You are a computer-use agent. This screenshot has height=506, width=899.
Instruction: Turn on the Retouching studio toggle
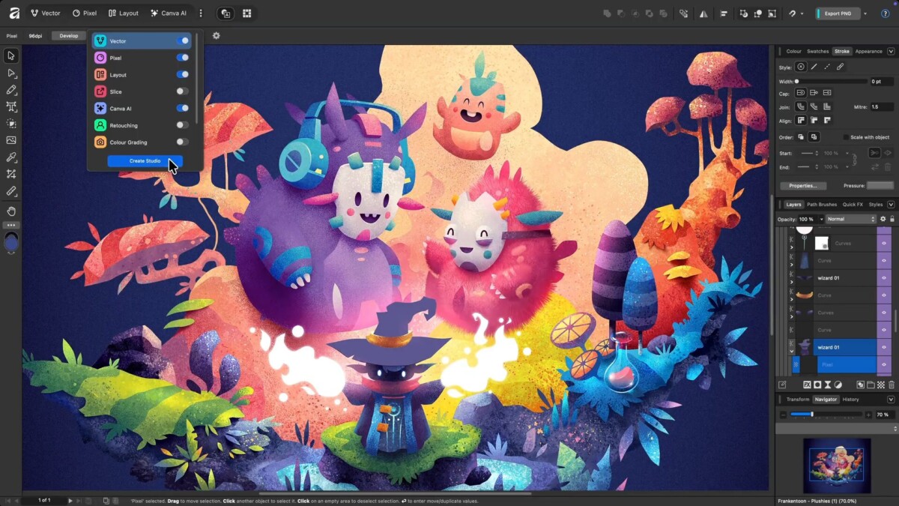182,125
